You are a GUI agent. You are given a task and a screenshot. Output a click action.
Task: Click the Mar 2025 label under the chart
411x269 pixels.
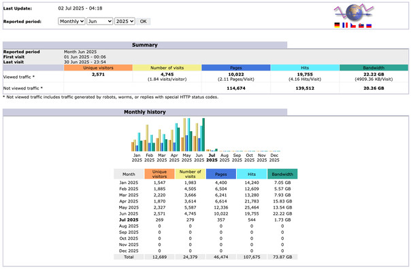162,158
